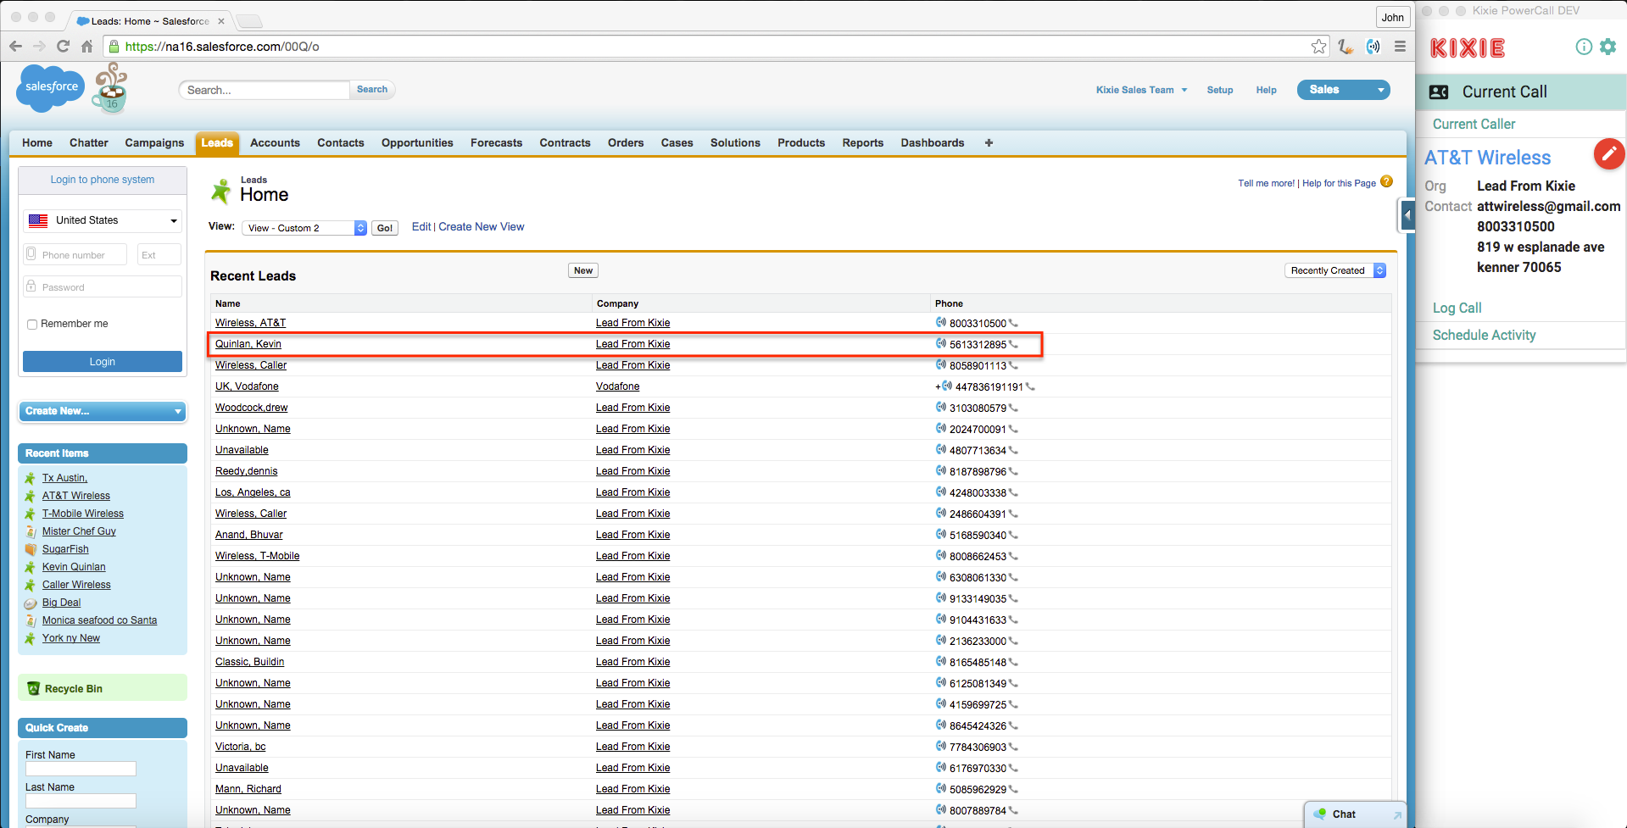Open the Chatter tab
The width and height of the screenshot is (1627, 828).
click(89, 143)
